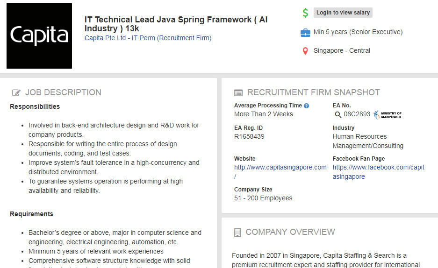This screenshot has height=268, width=438.
Task: Click the Min 5 years experience text
Action: tap(358, 32)
